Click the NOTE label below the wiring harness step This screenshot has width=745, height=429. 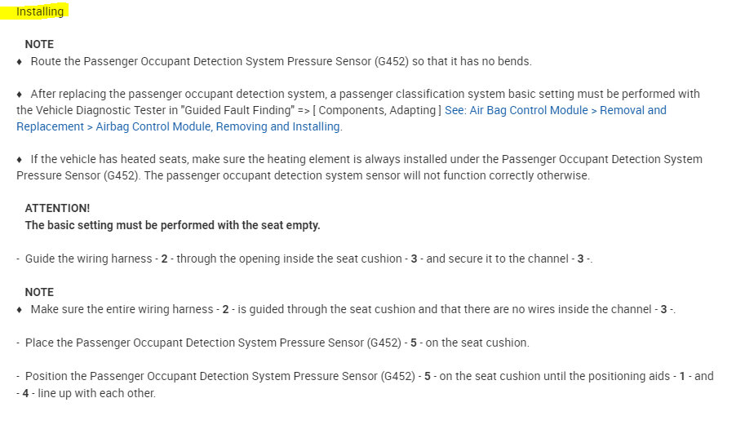pos(39,292)
